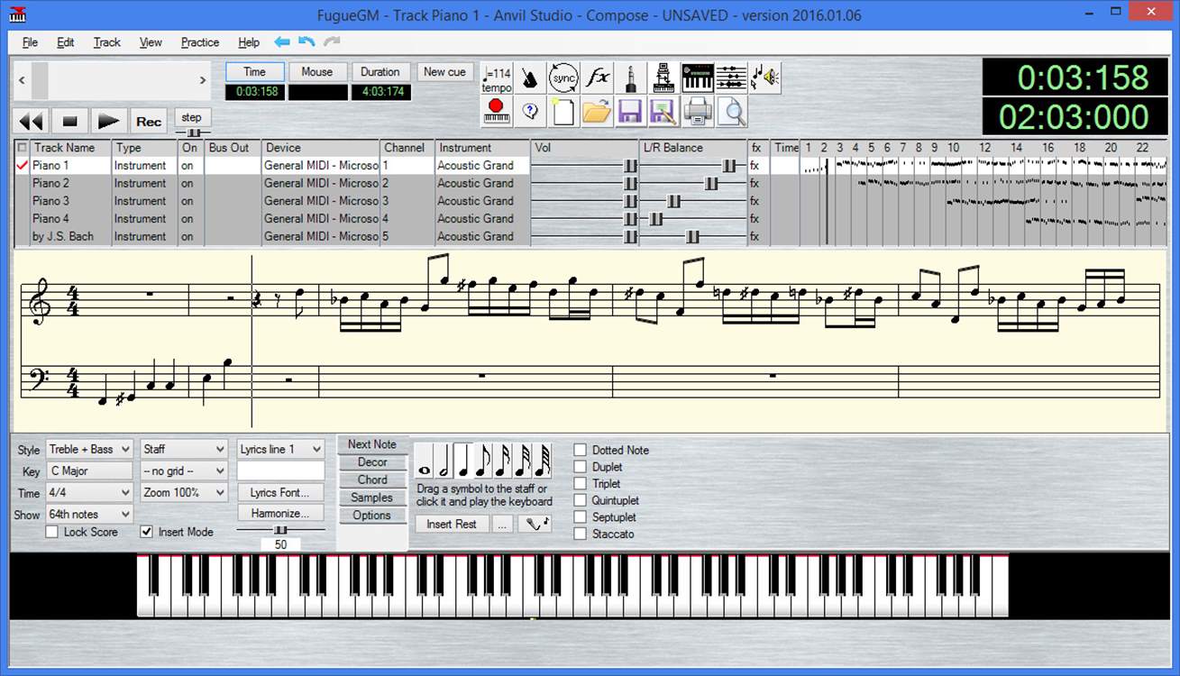The height and width of the screenshot is (676, 1180).
Task: Select the thirty-second note symbol
Action: pyautogui.click(x=523, y=461)
